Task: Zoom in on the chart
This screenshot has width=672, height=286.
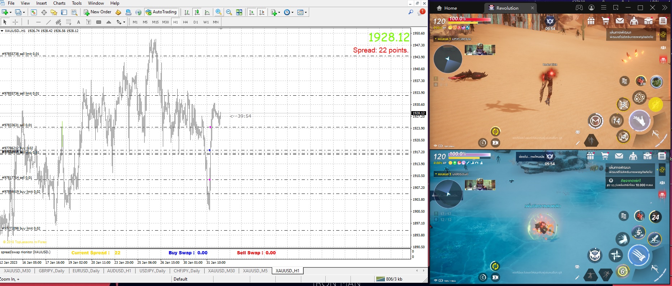Action: pyautogui.click(x=219, y=12)
